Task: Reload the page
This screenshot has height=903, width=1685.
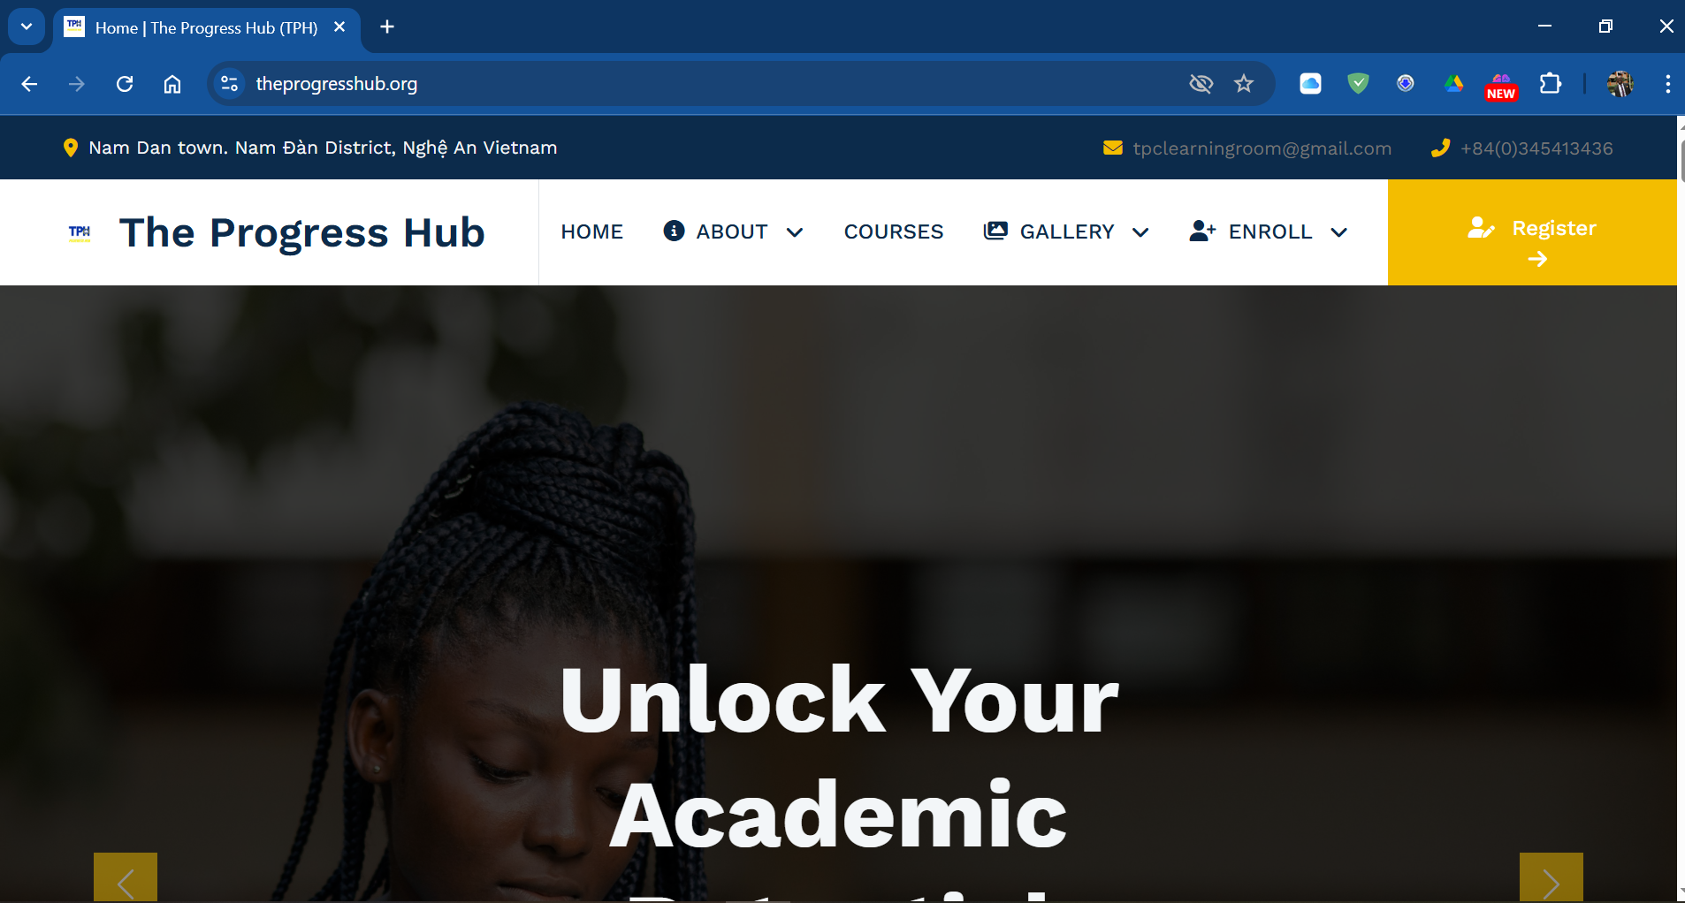Action: click(x=125, y=84)
